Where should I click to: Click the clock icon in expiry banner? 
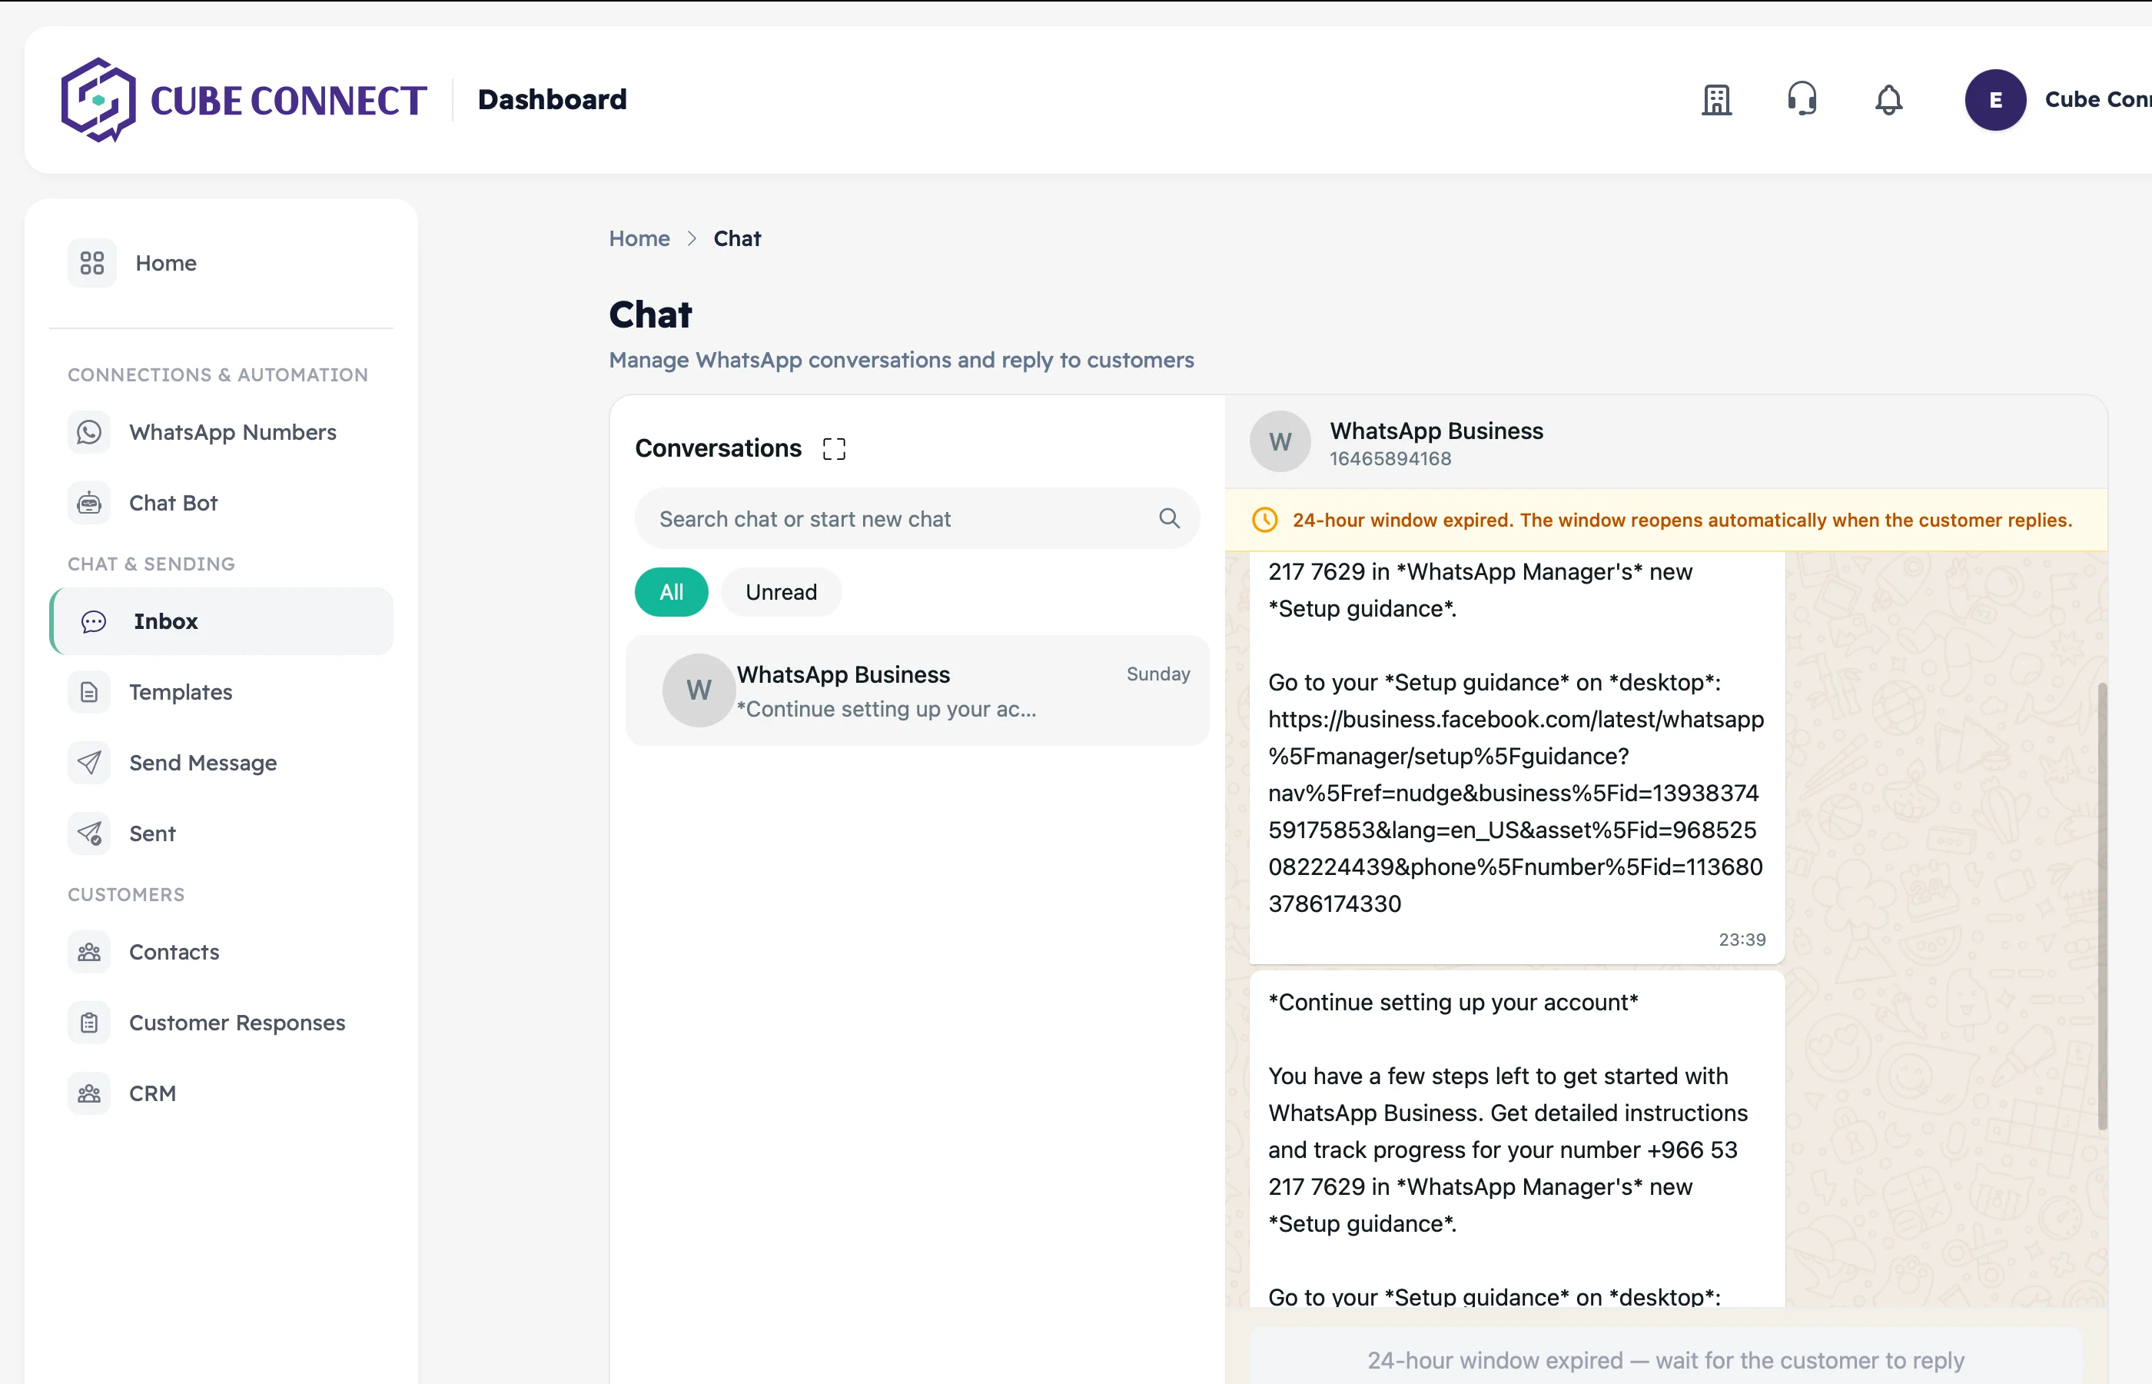1264,521
